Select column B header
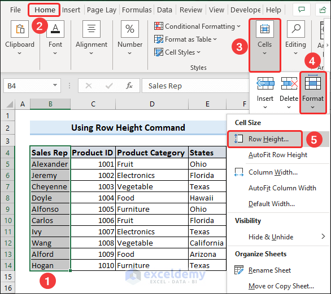The width and height of the screenshot is (331, 294). coord(50,104)
